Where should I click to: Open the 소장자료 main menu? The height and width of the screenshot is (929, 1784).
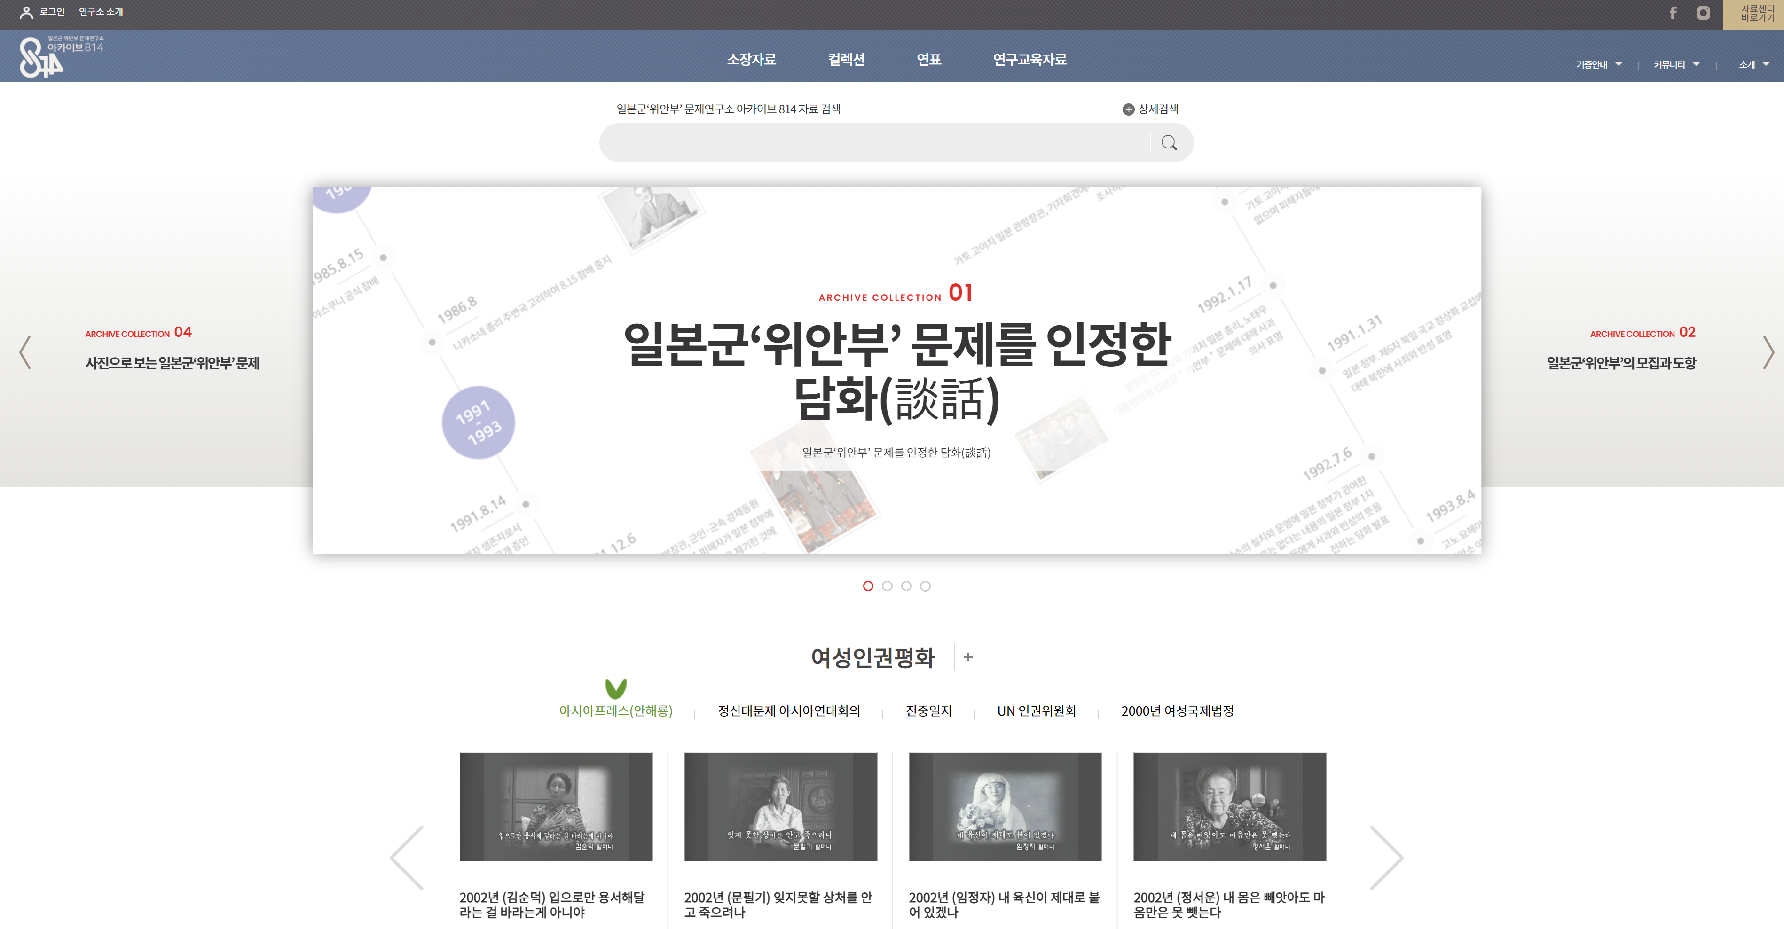(751, 60)
